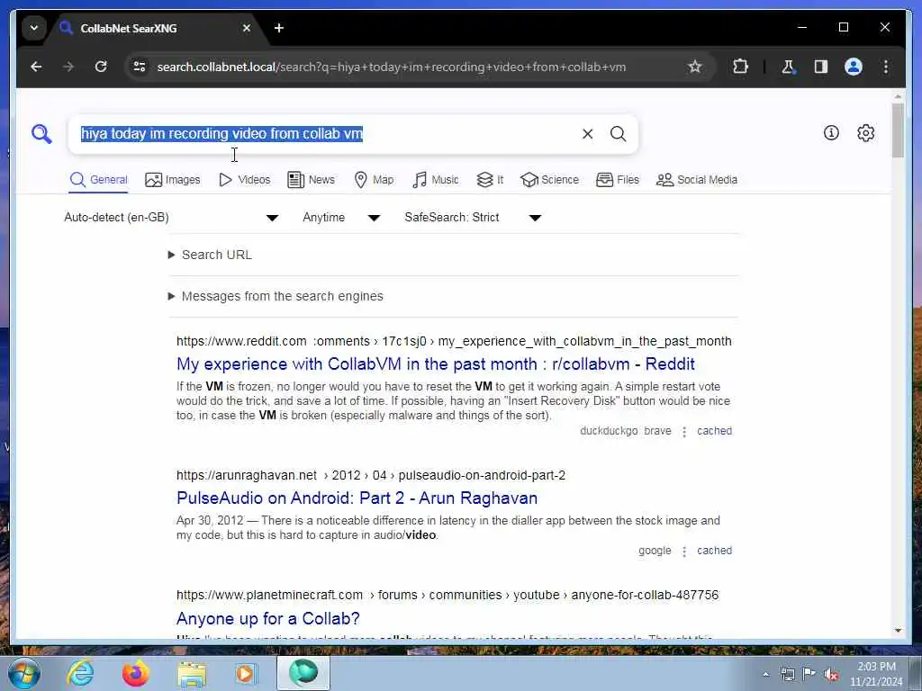Switch to the Map search tab
922x691 pixels.
(374, 180)
